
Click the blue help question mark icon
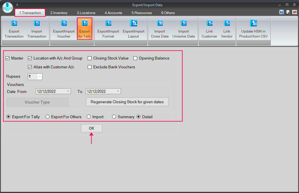click(281, 12)
